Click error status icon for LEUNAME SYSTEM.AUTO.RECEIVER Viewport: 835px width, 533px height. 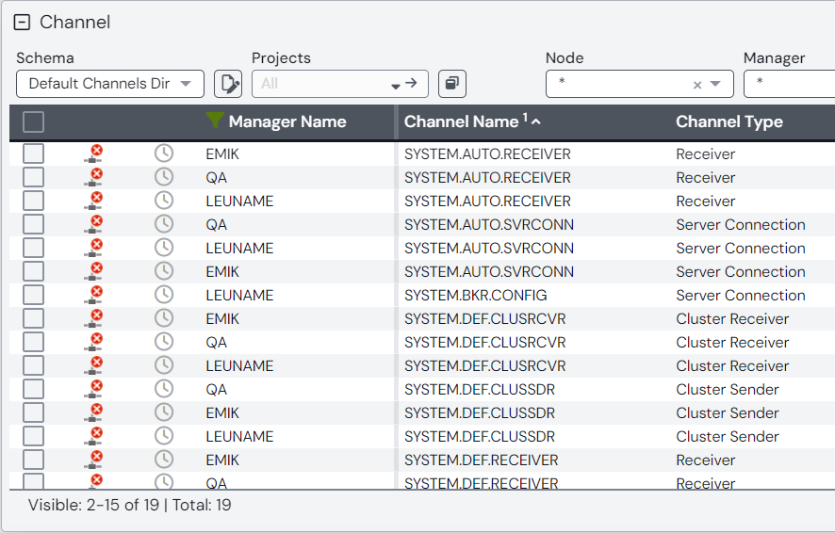tap(93, 202)
